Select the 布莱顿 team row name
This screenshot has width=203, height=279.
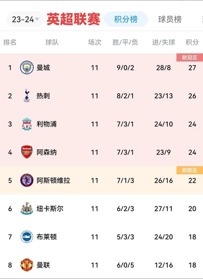[47, 237]
